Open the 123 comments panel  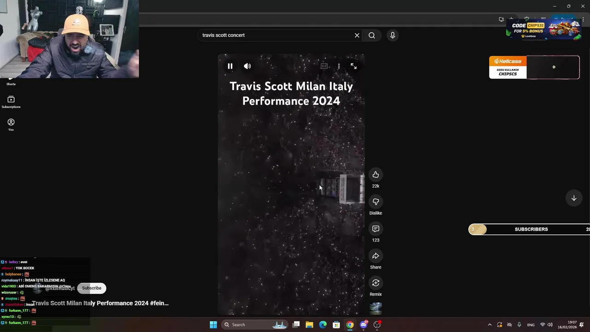coord(376,229)
